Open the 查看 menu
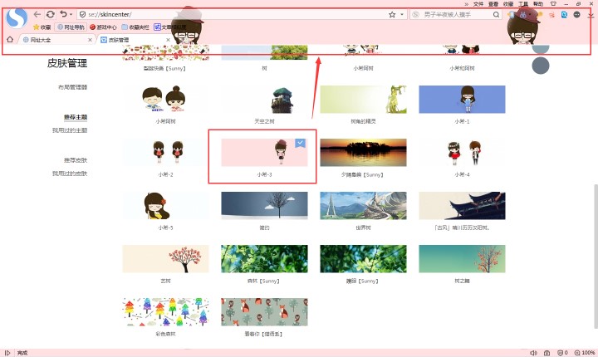The width and height of the screenshot is (598, 357). coord(493,4)
